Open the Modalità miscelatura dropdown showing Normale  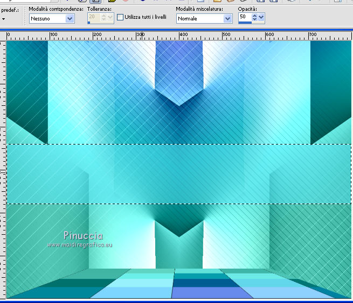coord(204,19)
